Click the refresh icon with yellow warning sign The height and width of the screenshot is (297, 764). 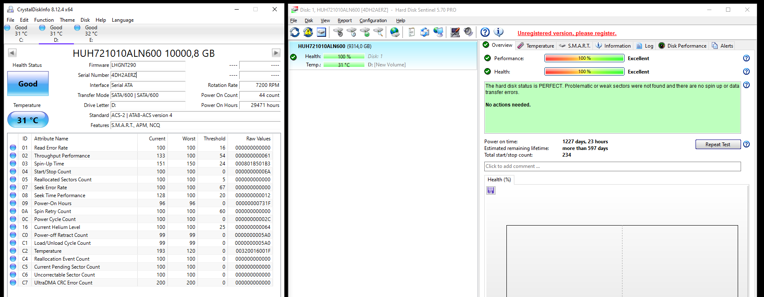point(308,32)
